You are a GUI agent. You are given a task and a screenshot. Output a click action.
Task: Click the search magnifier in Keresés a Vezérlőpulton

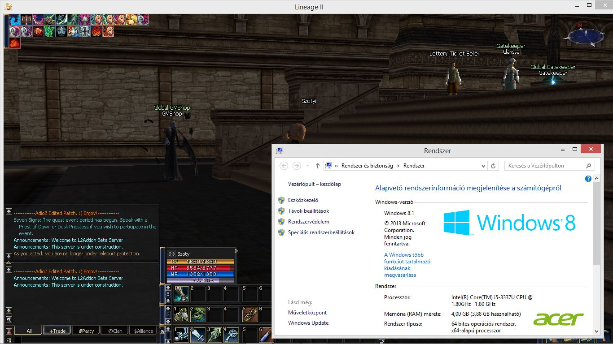click(589, 166)
